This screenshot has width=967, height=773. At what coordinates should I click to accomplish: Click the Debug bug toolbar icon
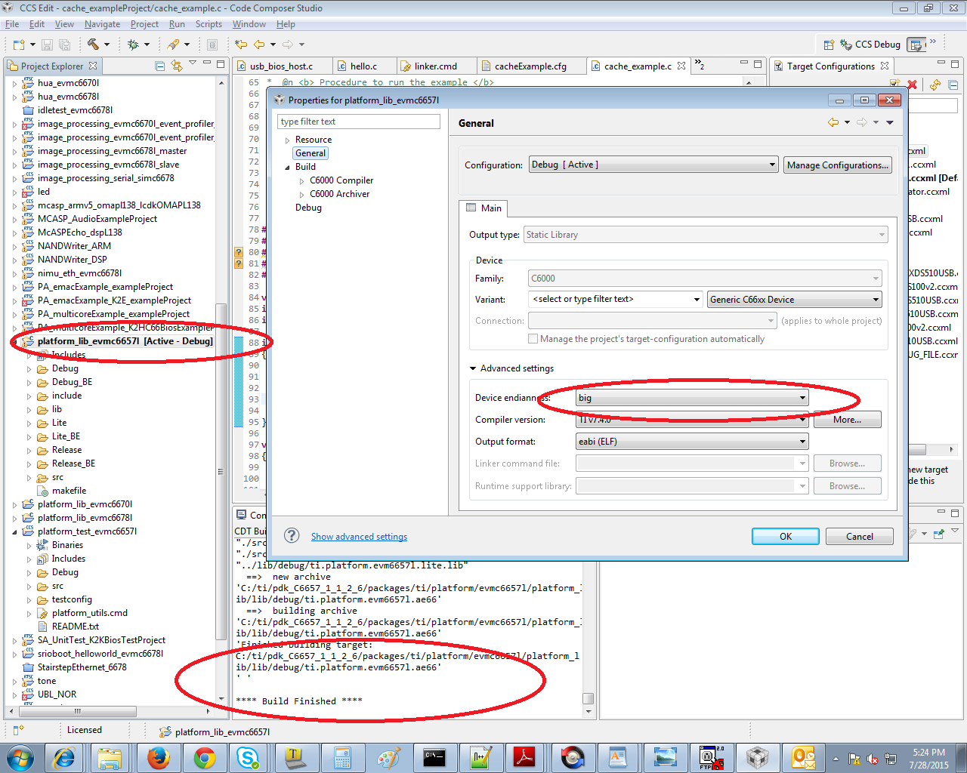point(133,45)
